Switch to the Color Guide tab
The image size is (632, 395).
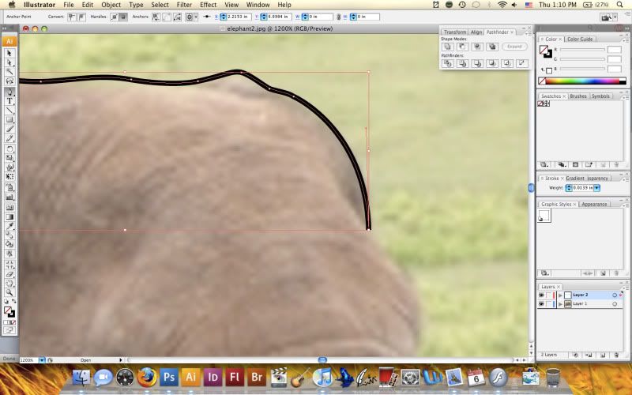[x=579, y=39]
